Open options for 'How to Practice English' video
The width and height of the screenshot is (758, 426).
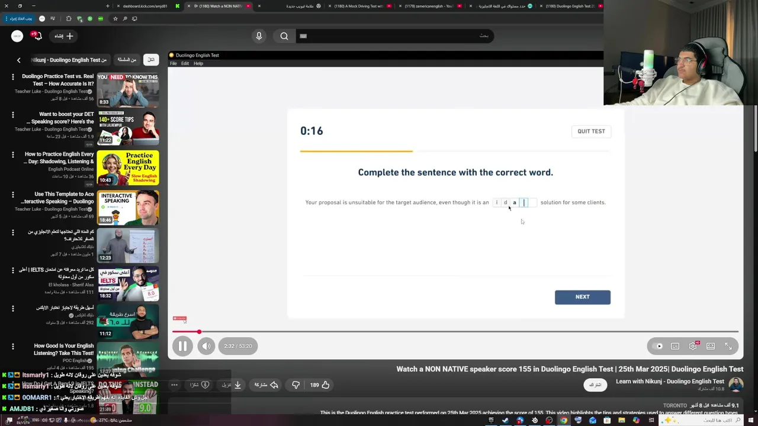pos(12,154)
